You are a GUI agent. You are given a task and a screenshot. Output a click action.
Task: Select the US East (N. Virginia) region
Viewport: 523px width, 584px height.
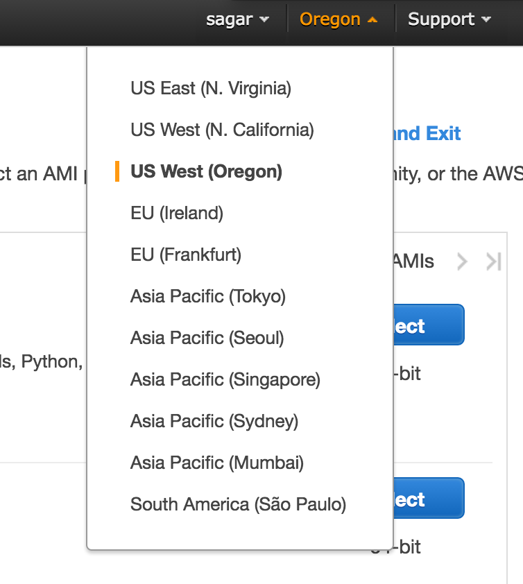pyautogui.click(x=210, y=88)
